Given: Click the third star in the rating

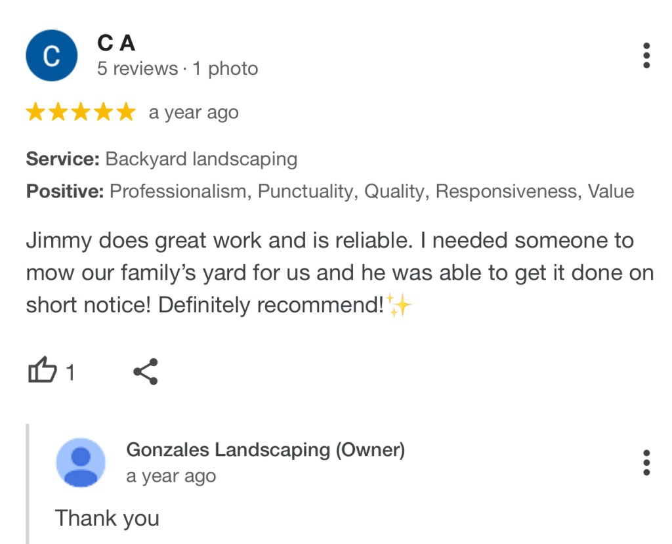Looking at the screenshot, I should tap(80, 113).
